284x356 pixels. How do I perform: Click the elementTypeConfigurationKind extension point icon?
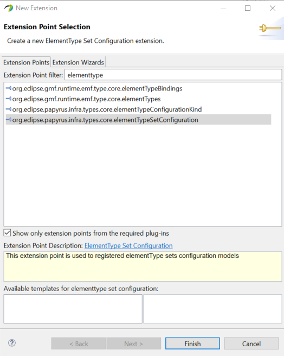[x=9, y=109]
